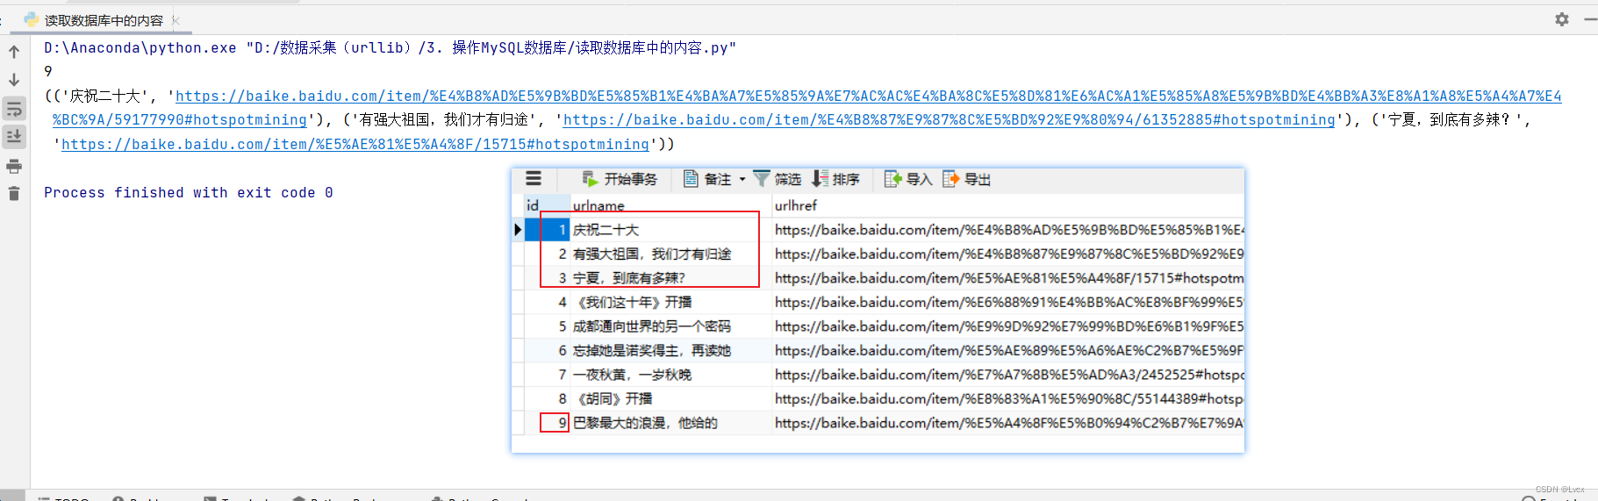Select cell 一夜秋黄，一岁秋晚
1598x501 pixels.
670,375
